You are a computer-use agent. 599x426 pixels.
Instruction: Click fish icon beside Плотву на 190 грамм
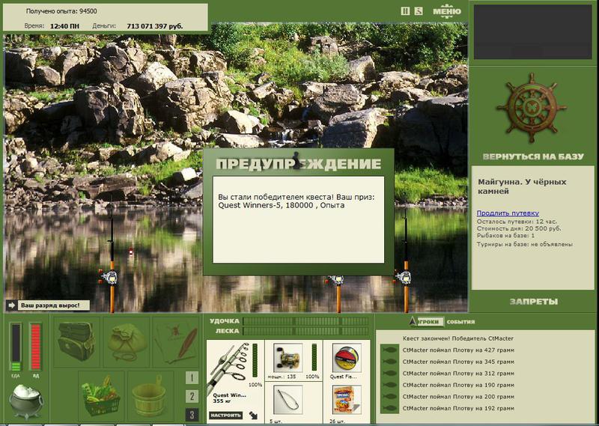389,385
